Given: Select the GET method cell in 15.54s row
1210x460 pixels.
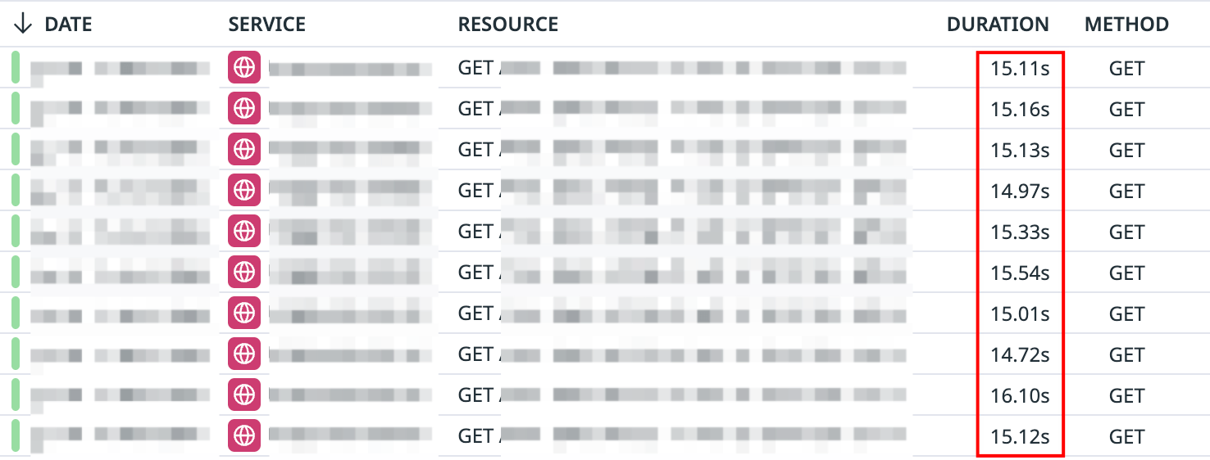Looking at the screenshot, I should coord(1126,273).
